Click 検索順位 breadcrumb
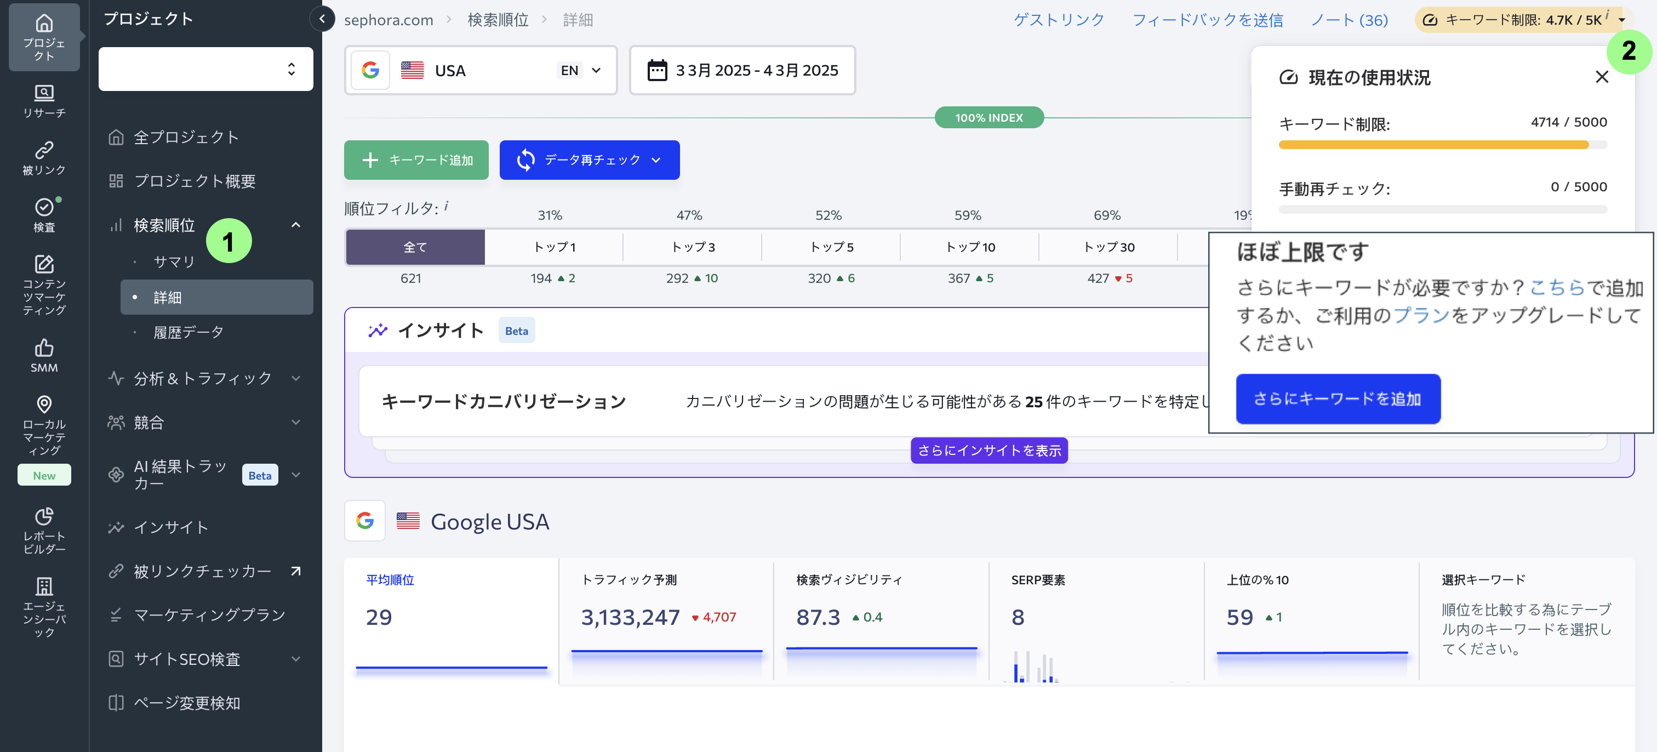Screen dimensions: 1657x752 tap(498, 20)
